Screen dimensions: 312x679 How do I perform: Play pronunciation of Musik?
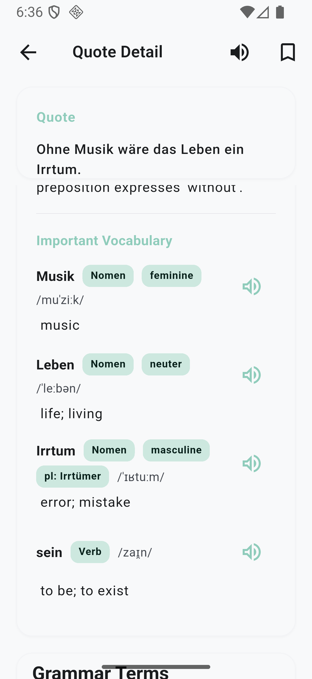tap(251, 286)
